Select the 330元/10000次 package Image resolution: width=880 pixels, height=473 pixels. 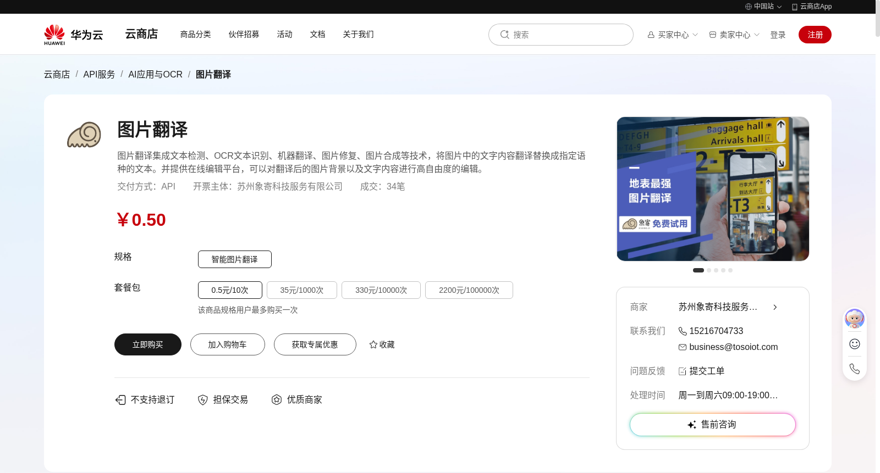tap(381, 290)
